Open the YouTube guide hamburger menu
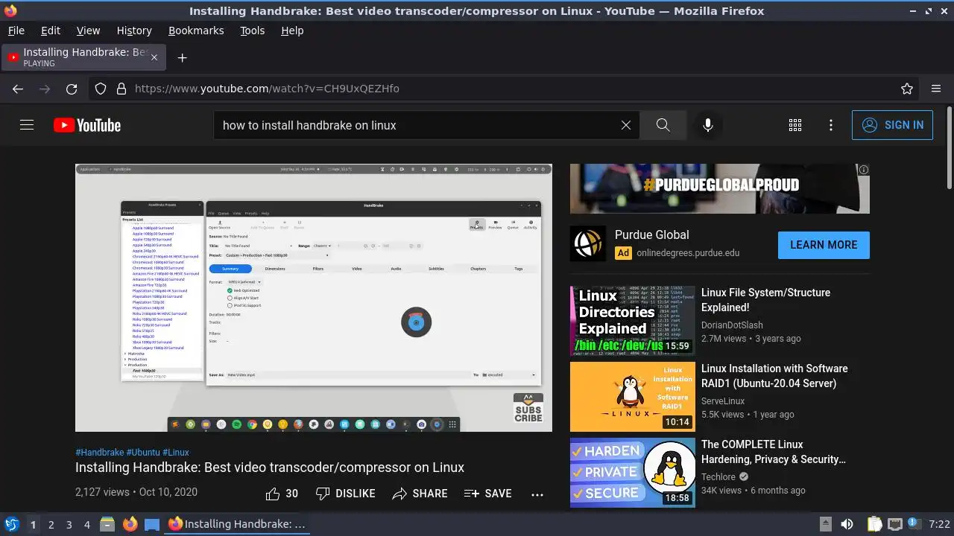 tap(27, 125)
